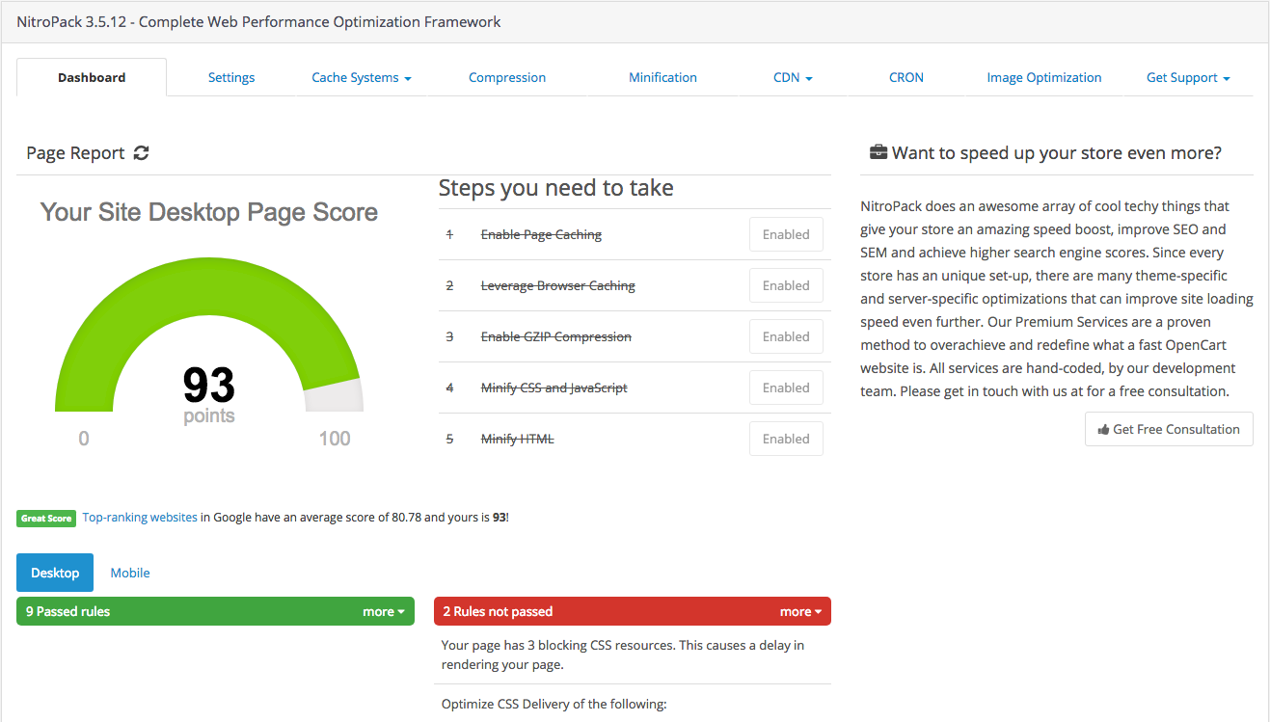Screen dimensions: 1270x722
Task: Click the Leverage Browser Caching step text
Action: [x=558, y=285]
